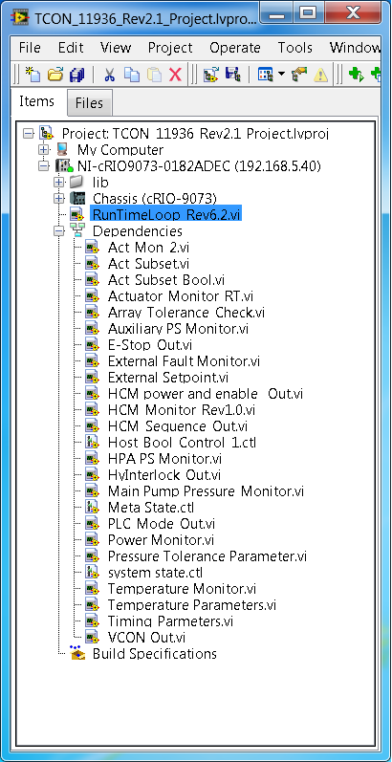
Task: Expand the My Computer node
Action: (x=44, y=149)
